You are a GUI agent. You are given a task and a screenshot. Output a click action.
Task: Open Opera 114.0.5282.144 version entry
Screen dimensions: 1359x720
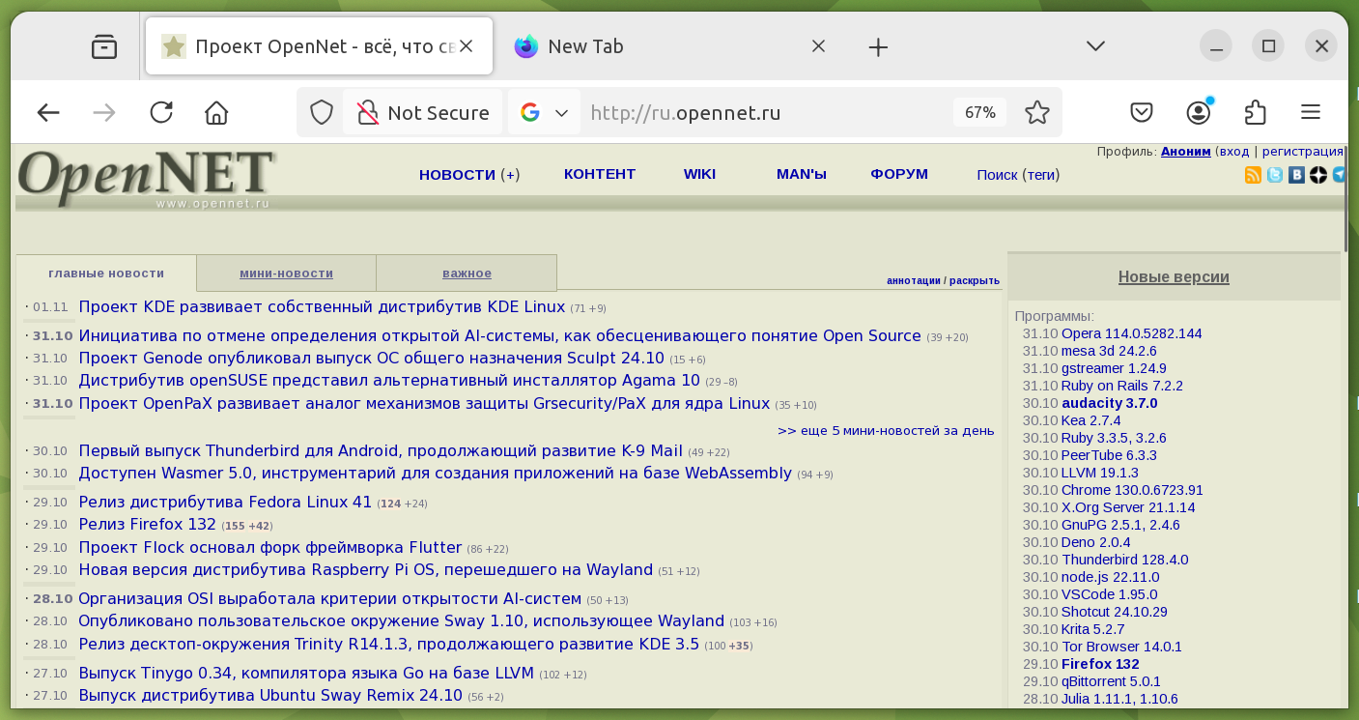(1132, 333)
